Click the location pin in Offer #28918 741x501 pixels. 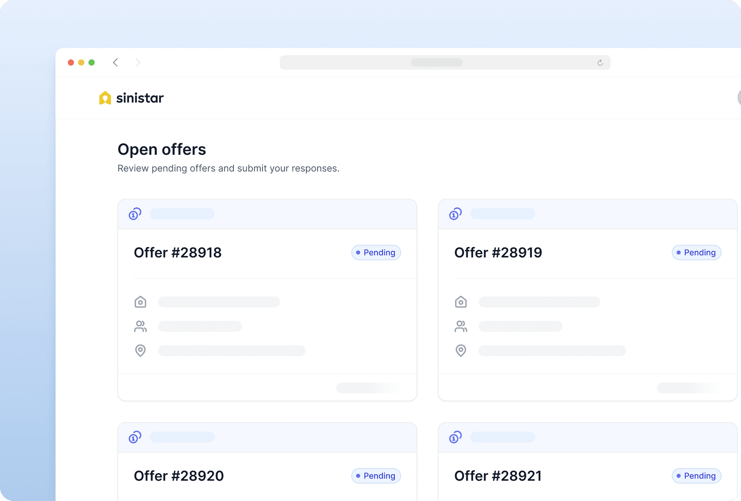(140, 350)
